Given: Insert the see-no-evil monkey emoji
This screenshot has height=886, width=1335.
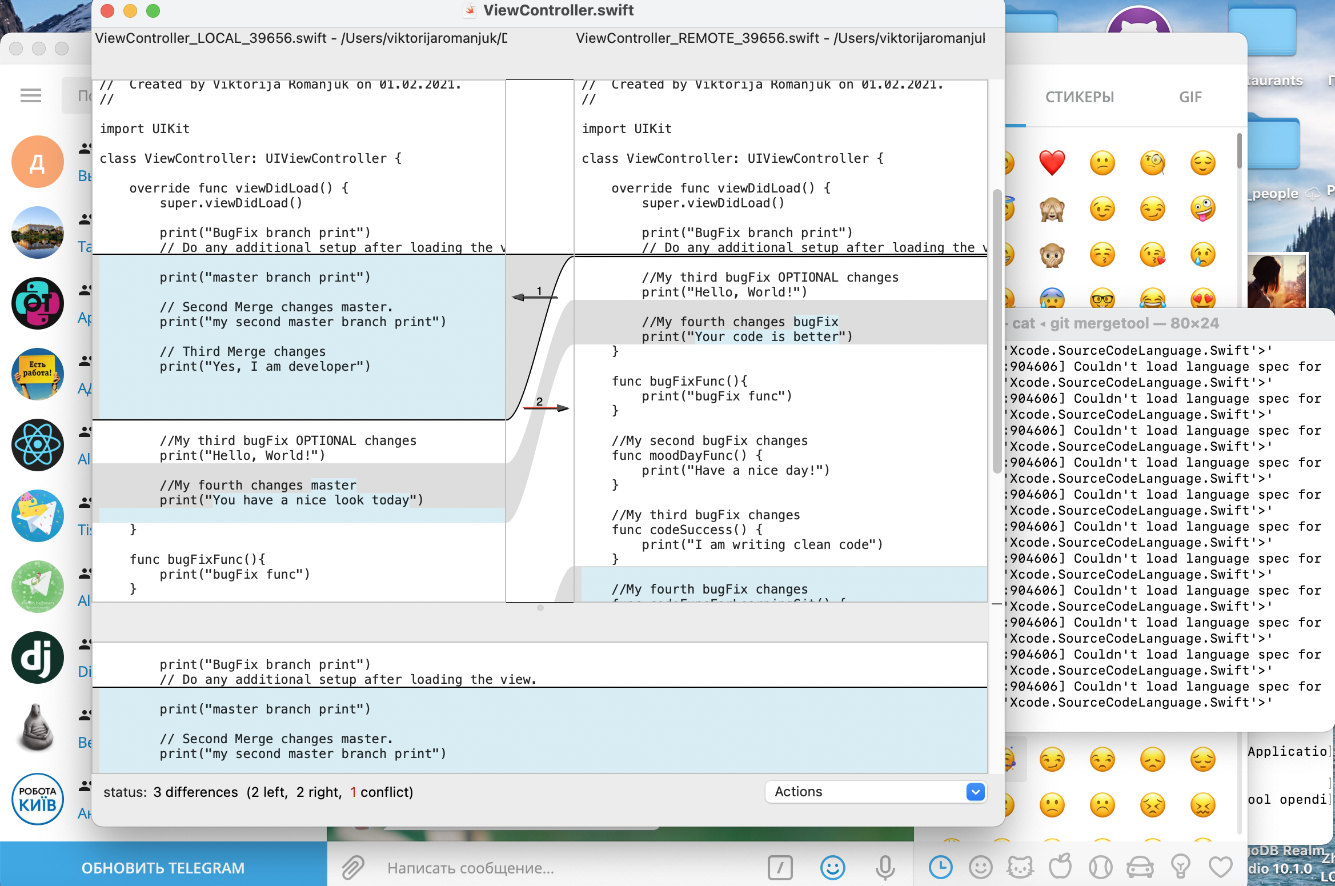Looking at the screenshot, I should tap(1052, 209).
